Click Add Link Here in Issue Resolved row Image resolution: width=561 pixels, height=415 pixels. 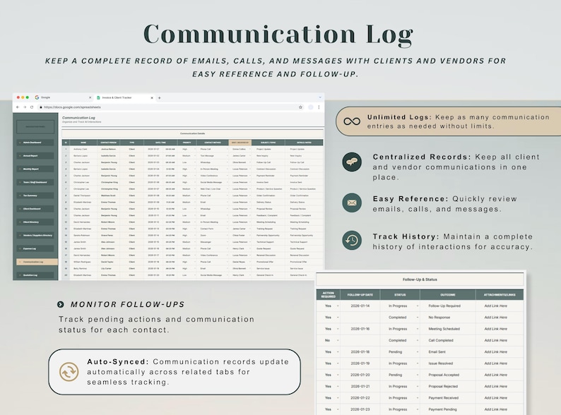point(495,363)
